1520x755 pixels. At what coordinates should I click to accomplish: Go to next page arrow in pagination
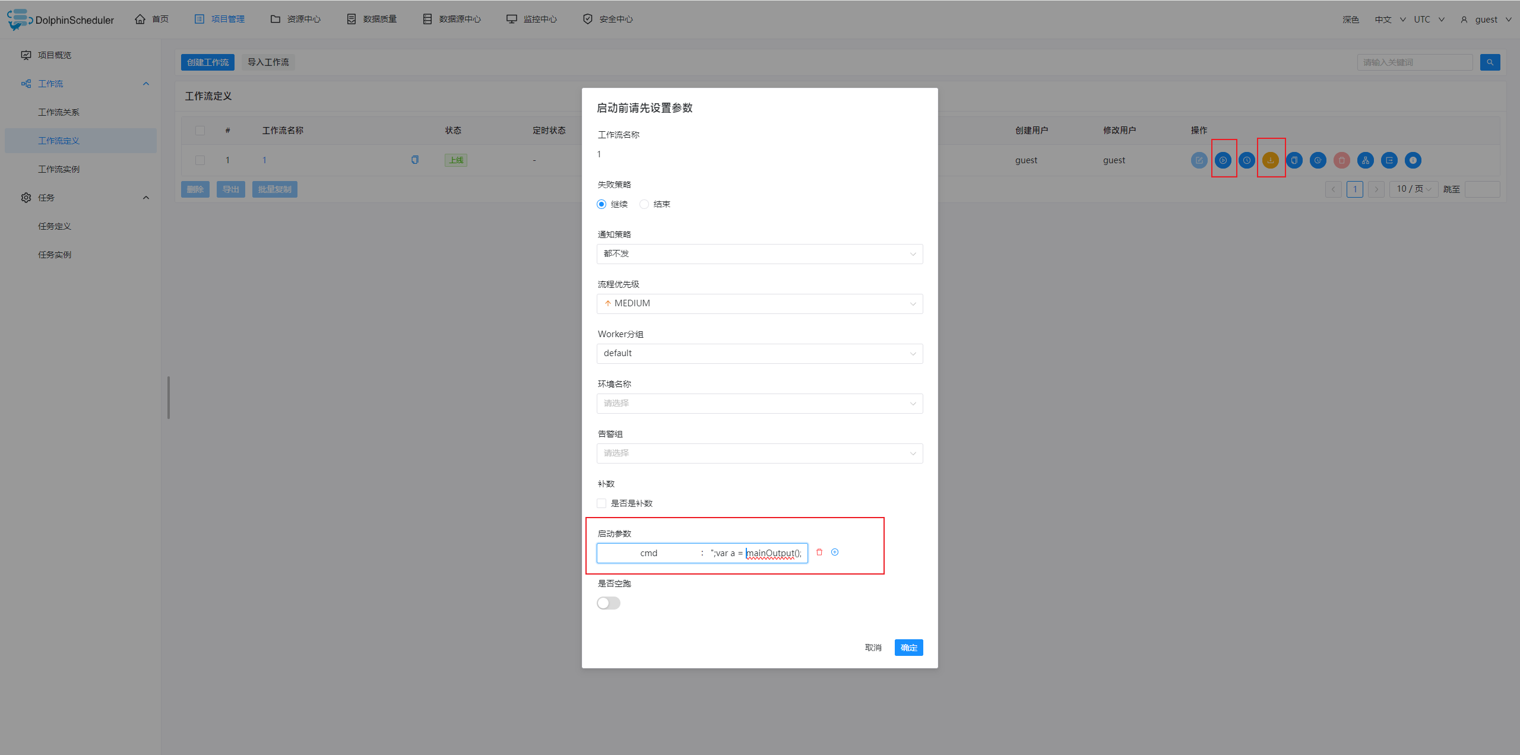1376,189
